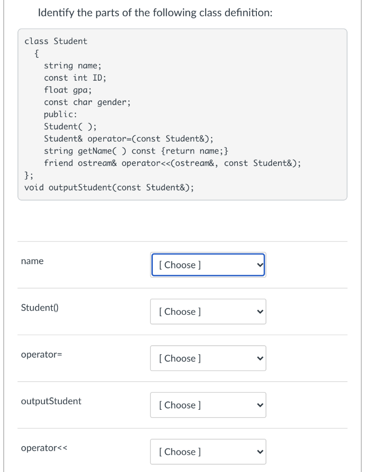Click the chevron arrow beside Student() dropdown
Viewport: 365px width, 472px height.
point(260,312)
